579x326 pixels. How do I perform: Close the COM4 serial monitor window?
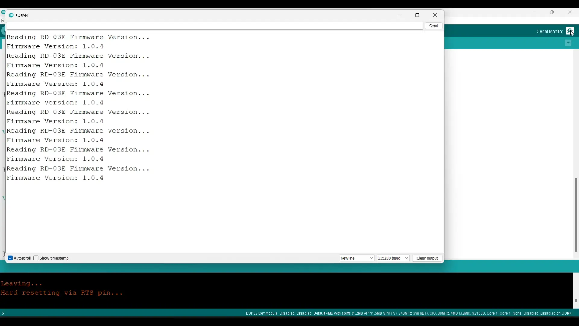[435, 15]
